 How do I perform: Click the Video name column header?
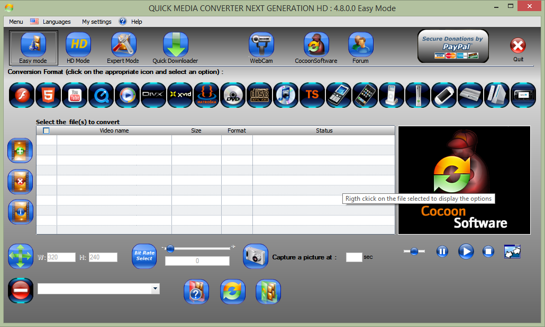click(x=114, y=130)
